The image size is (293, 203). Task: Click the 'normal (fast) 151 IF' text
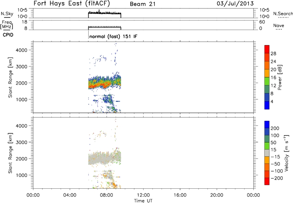[113, 36]
